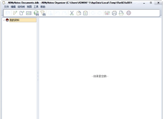Viewport: 163px width, 119px height.
Task: Click the splitter collapse handle beside the tree panel
Action: coord(38,76)
